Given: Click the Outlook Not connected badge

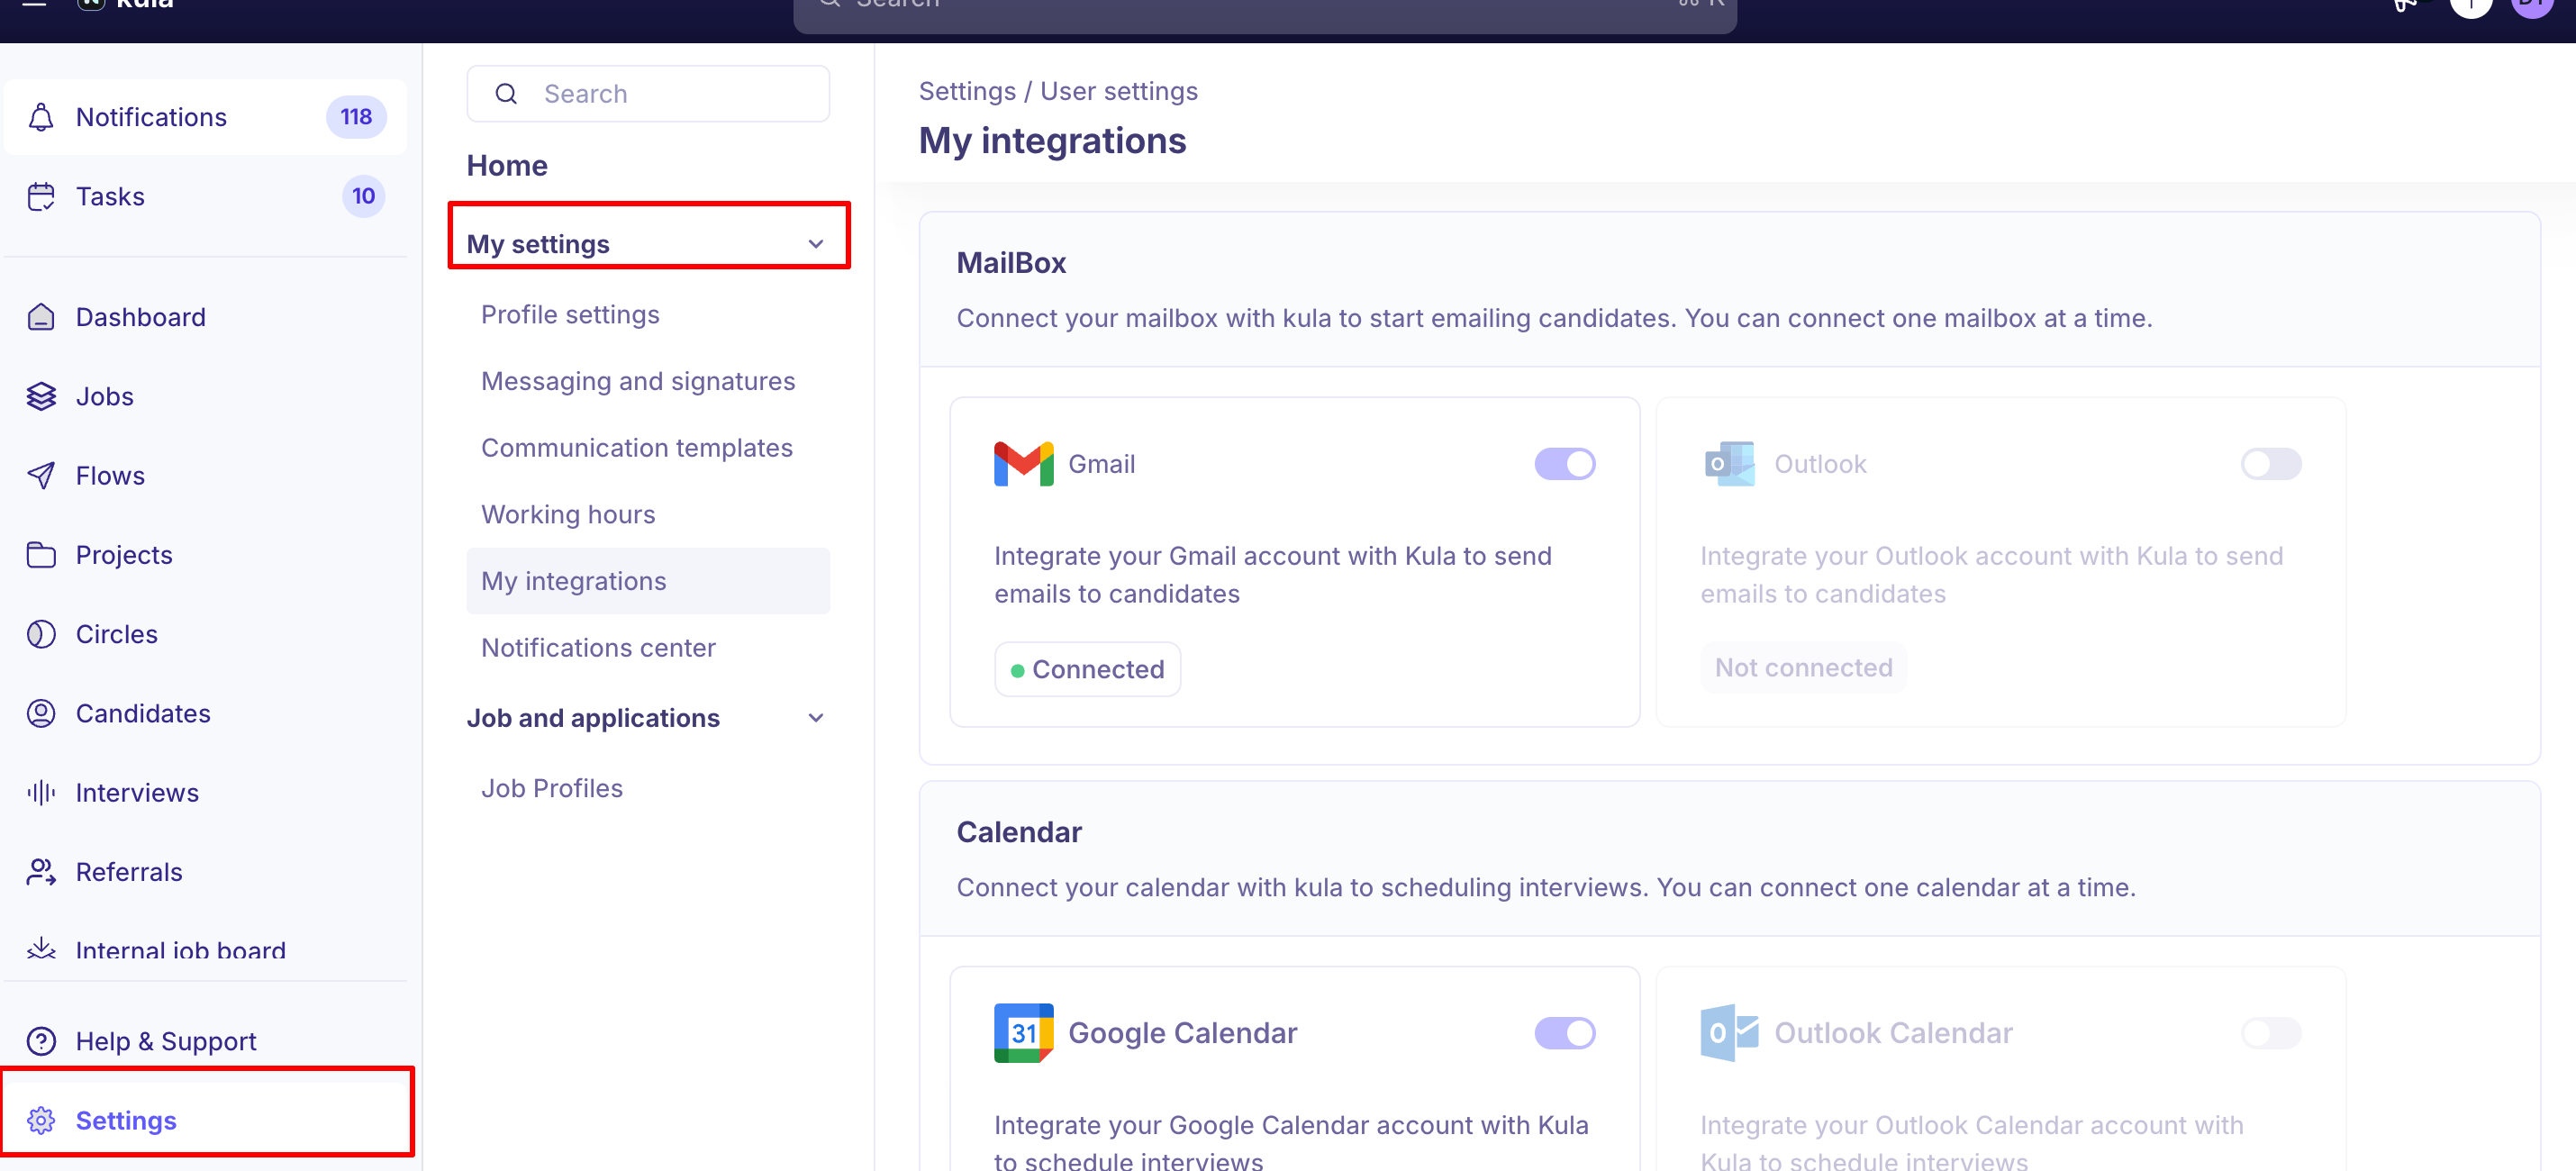Looking at the screenshot, I should tap(1803, 668).
